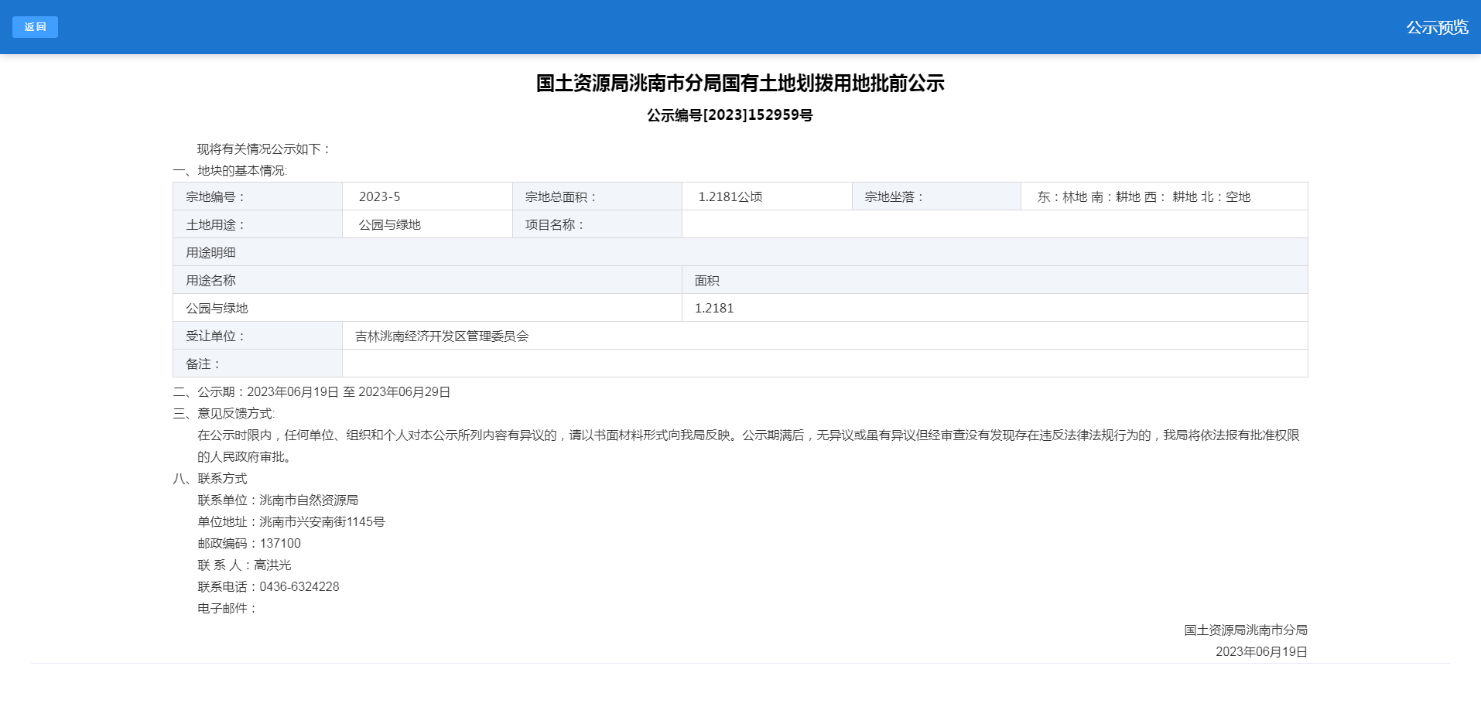The height and width of the screenshot is (724, 1481).
Task: Click the 公示期 date range line
Action: coord(312,391)
